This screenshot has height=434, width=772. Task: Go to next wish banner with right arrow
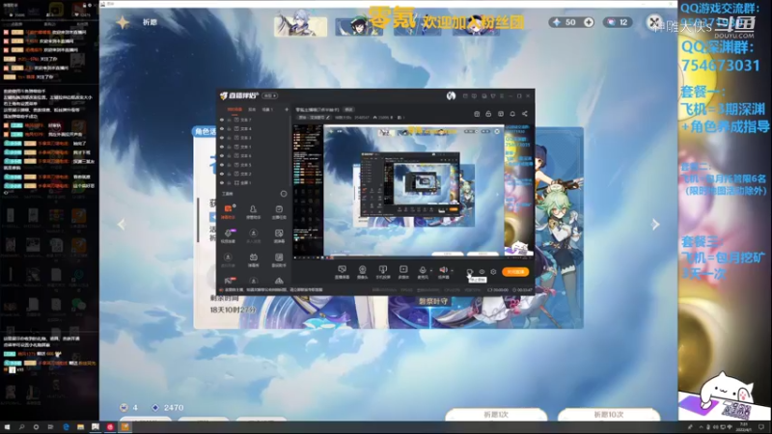tap(655, 225)
